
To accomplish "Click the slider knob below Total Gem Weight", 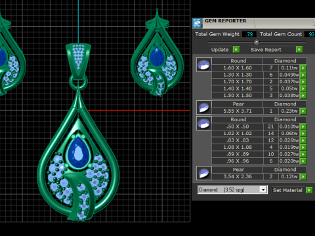I will coord(257,42).
